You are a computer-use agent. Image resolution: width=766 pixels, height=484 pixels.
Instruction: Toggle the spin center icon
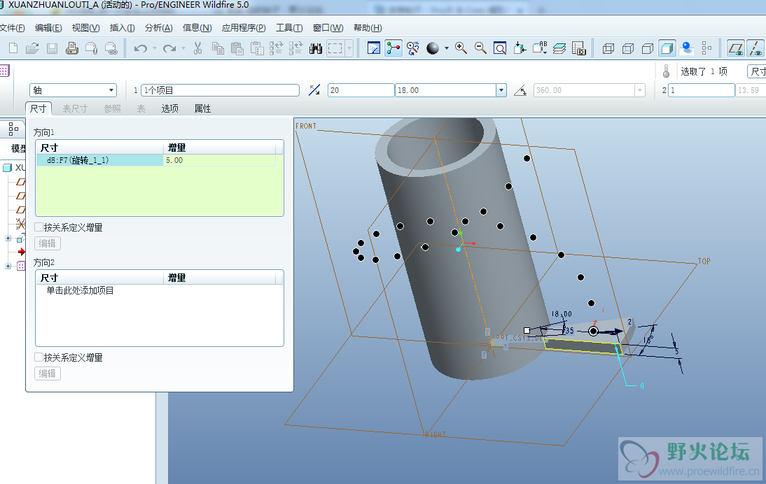click(394, 48)
